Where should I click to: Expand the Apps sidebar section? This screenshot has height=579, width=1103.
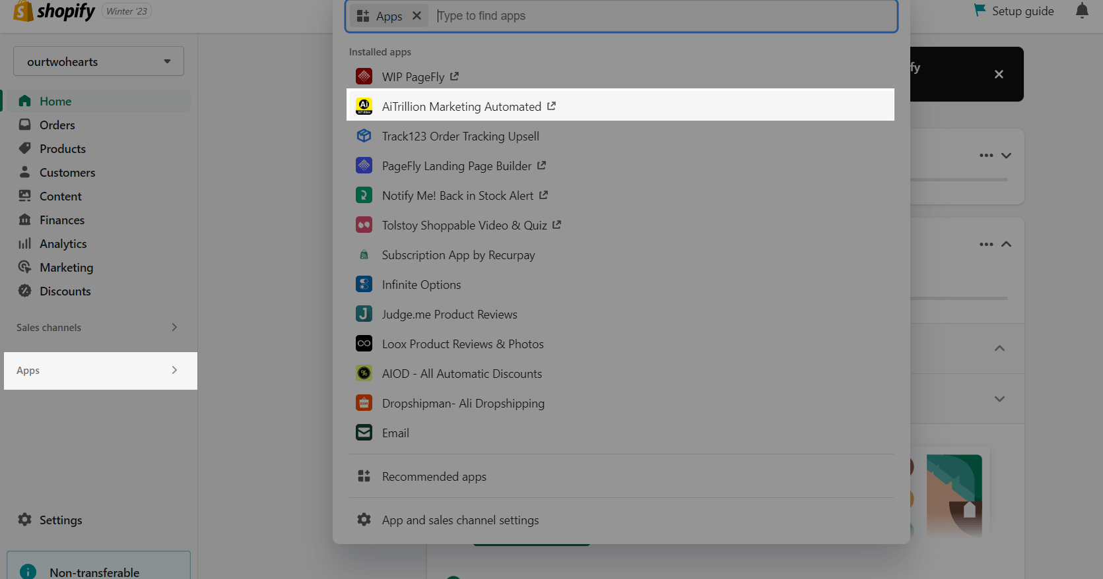pyautogui.click(x=100, y=371)
